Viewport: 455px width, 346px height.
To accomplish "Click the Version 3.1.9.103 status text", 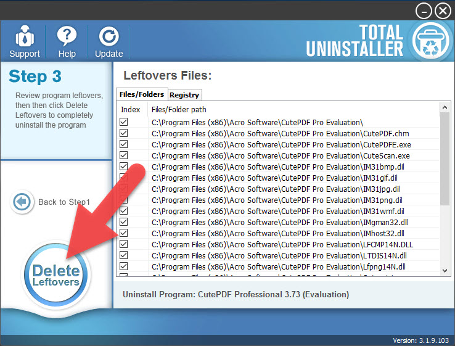I will (420, 340).
